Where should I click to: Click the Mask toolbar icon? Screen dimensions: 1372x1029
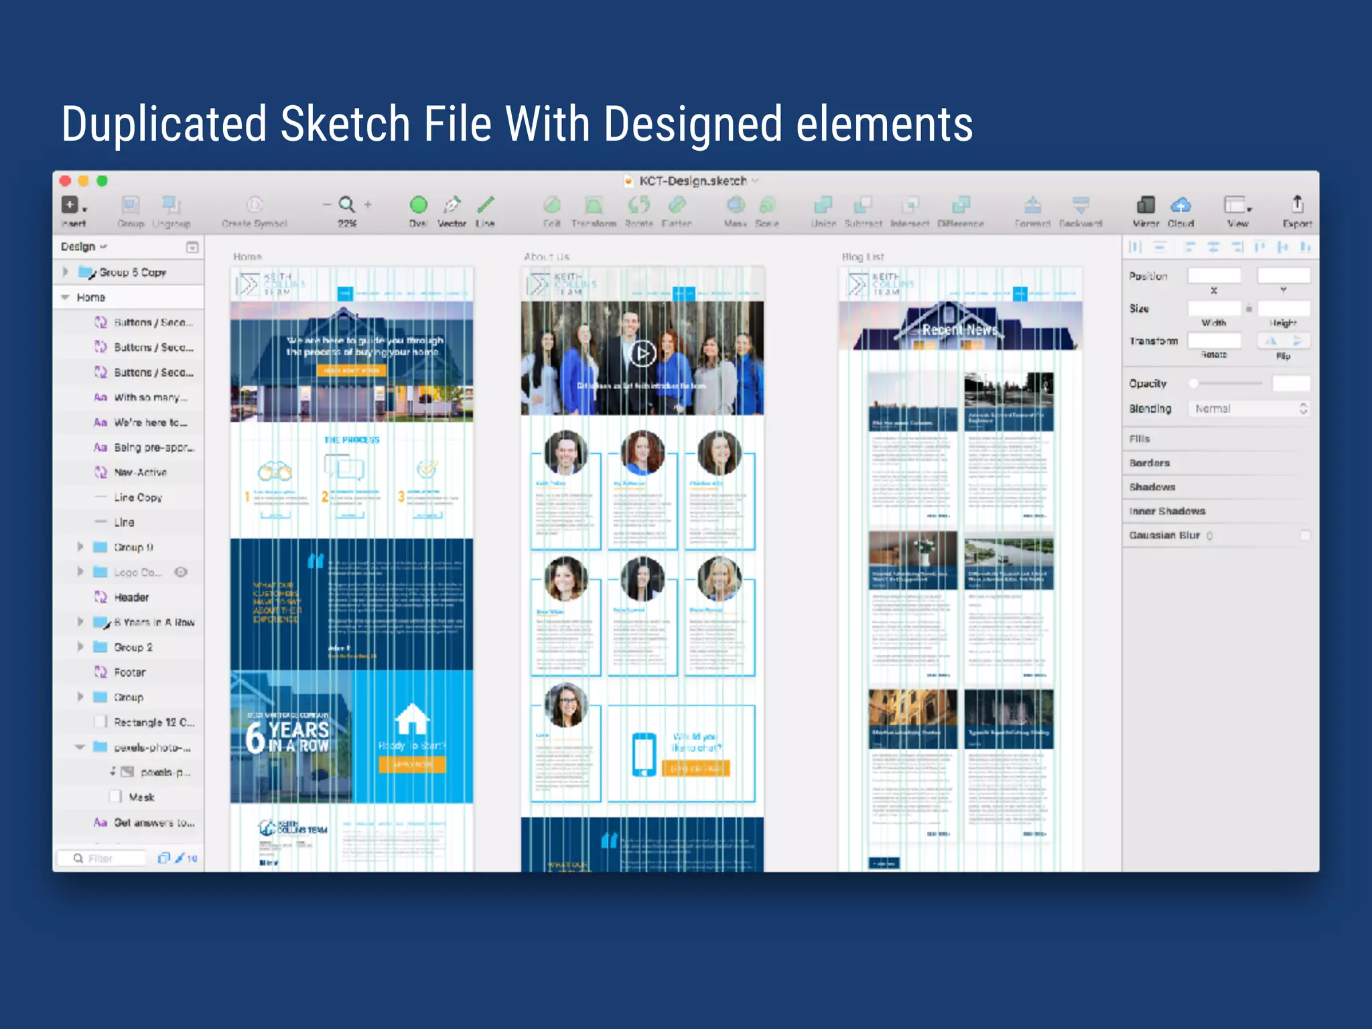coord(736,204)
